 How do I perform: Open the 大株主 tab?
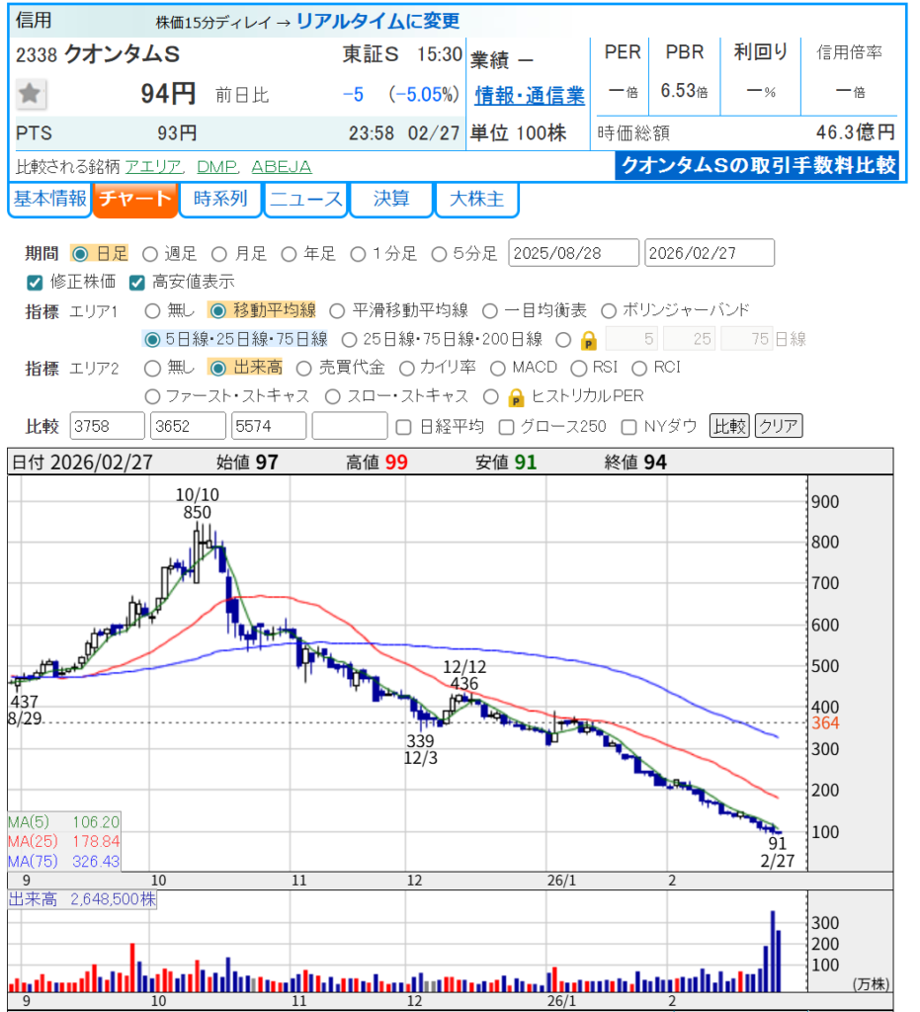[x=476, y=199]
